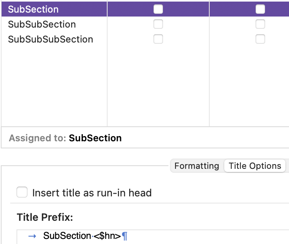Toggle first checkbox in SubSubSubSection row

(158, 39)
